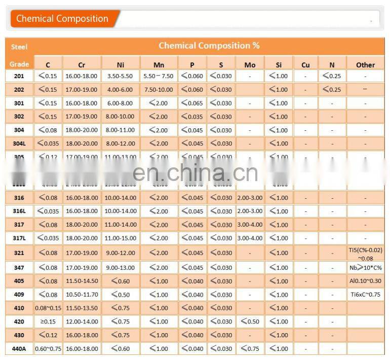Click the 10.50-11.70 Cr value for grade 409
390x360 pixels.
82,295
